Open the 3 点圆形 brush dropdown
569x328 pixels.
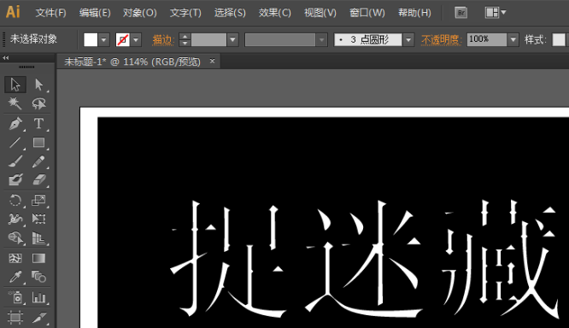tap(408, 39)
